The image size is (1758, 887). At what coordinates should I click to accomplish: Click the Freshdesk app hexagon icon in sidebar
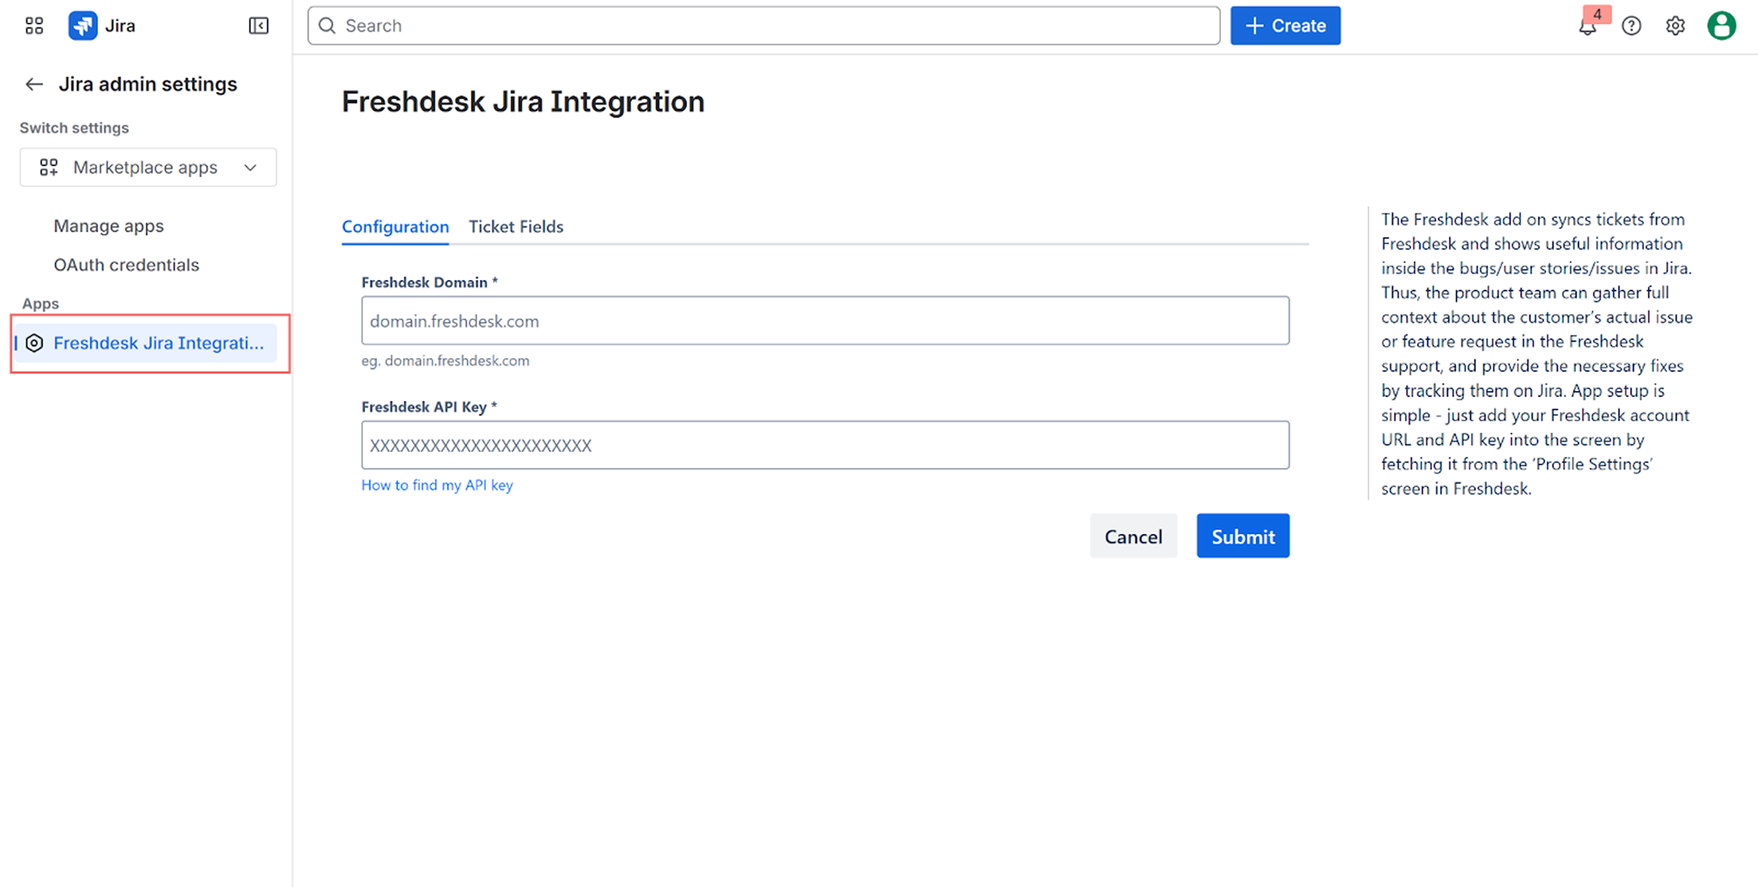[x=34, y=343]
